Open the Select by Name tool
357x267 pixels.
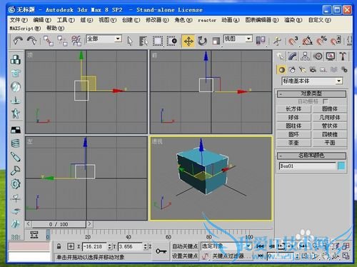click(x=144, y=41)
